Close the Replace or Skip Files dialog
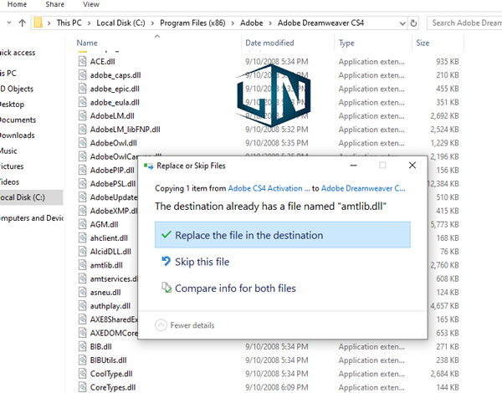Screen dimensions: 502x393 click(x=412, y=165)
